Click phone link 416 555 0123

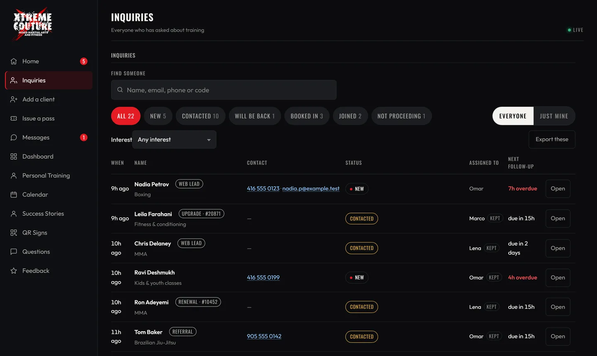pyautogui.click(x=263, y=188)
